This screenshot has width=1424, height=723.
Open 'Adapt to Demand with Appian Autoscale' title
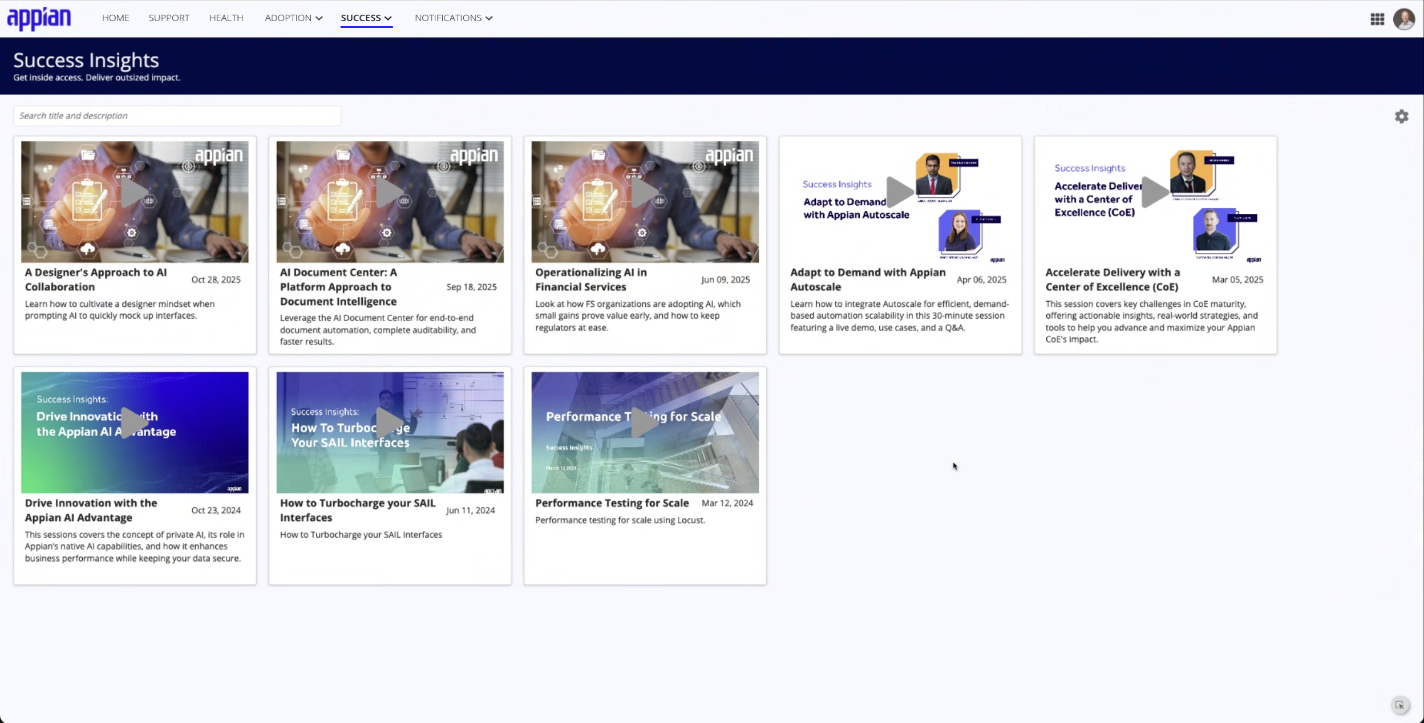[868, 279]
